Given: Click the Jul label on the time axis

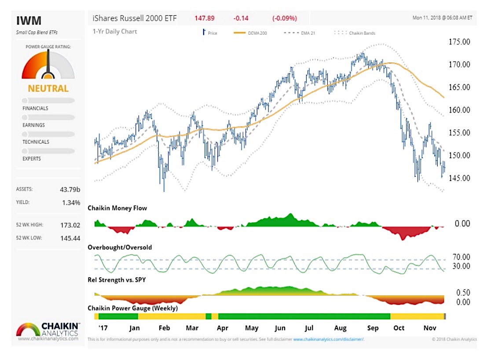Looking at the screenshot, I should pyautogui.click(x=309, y=329).
